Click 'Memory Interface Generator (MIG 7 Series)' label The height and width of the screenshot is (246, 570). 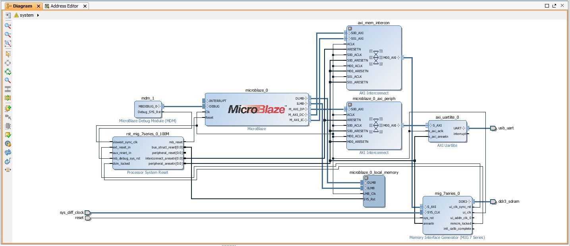[x=447, y=238]
